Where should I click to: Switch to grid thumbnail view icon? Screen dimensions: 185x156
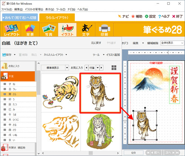point(114,68)
